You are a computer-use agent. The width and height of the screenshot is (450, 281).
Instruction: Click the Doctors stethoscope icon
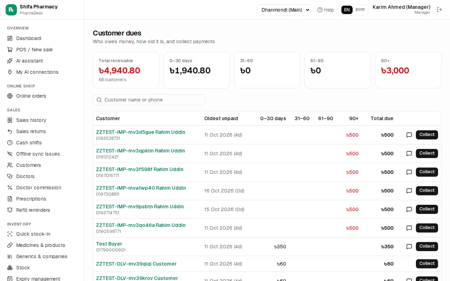10,176
